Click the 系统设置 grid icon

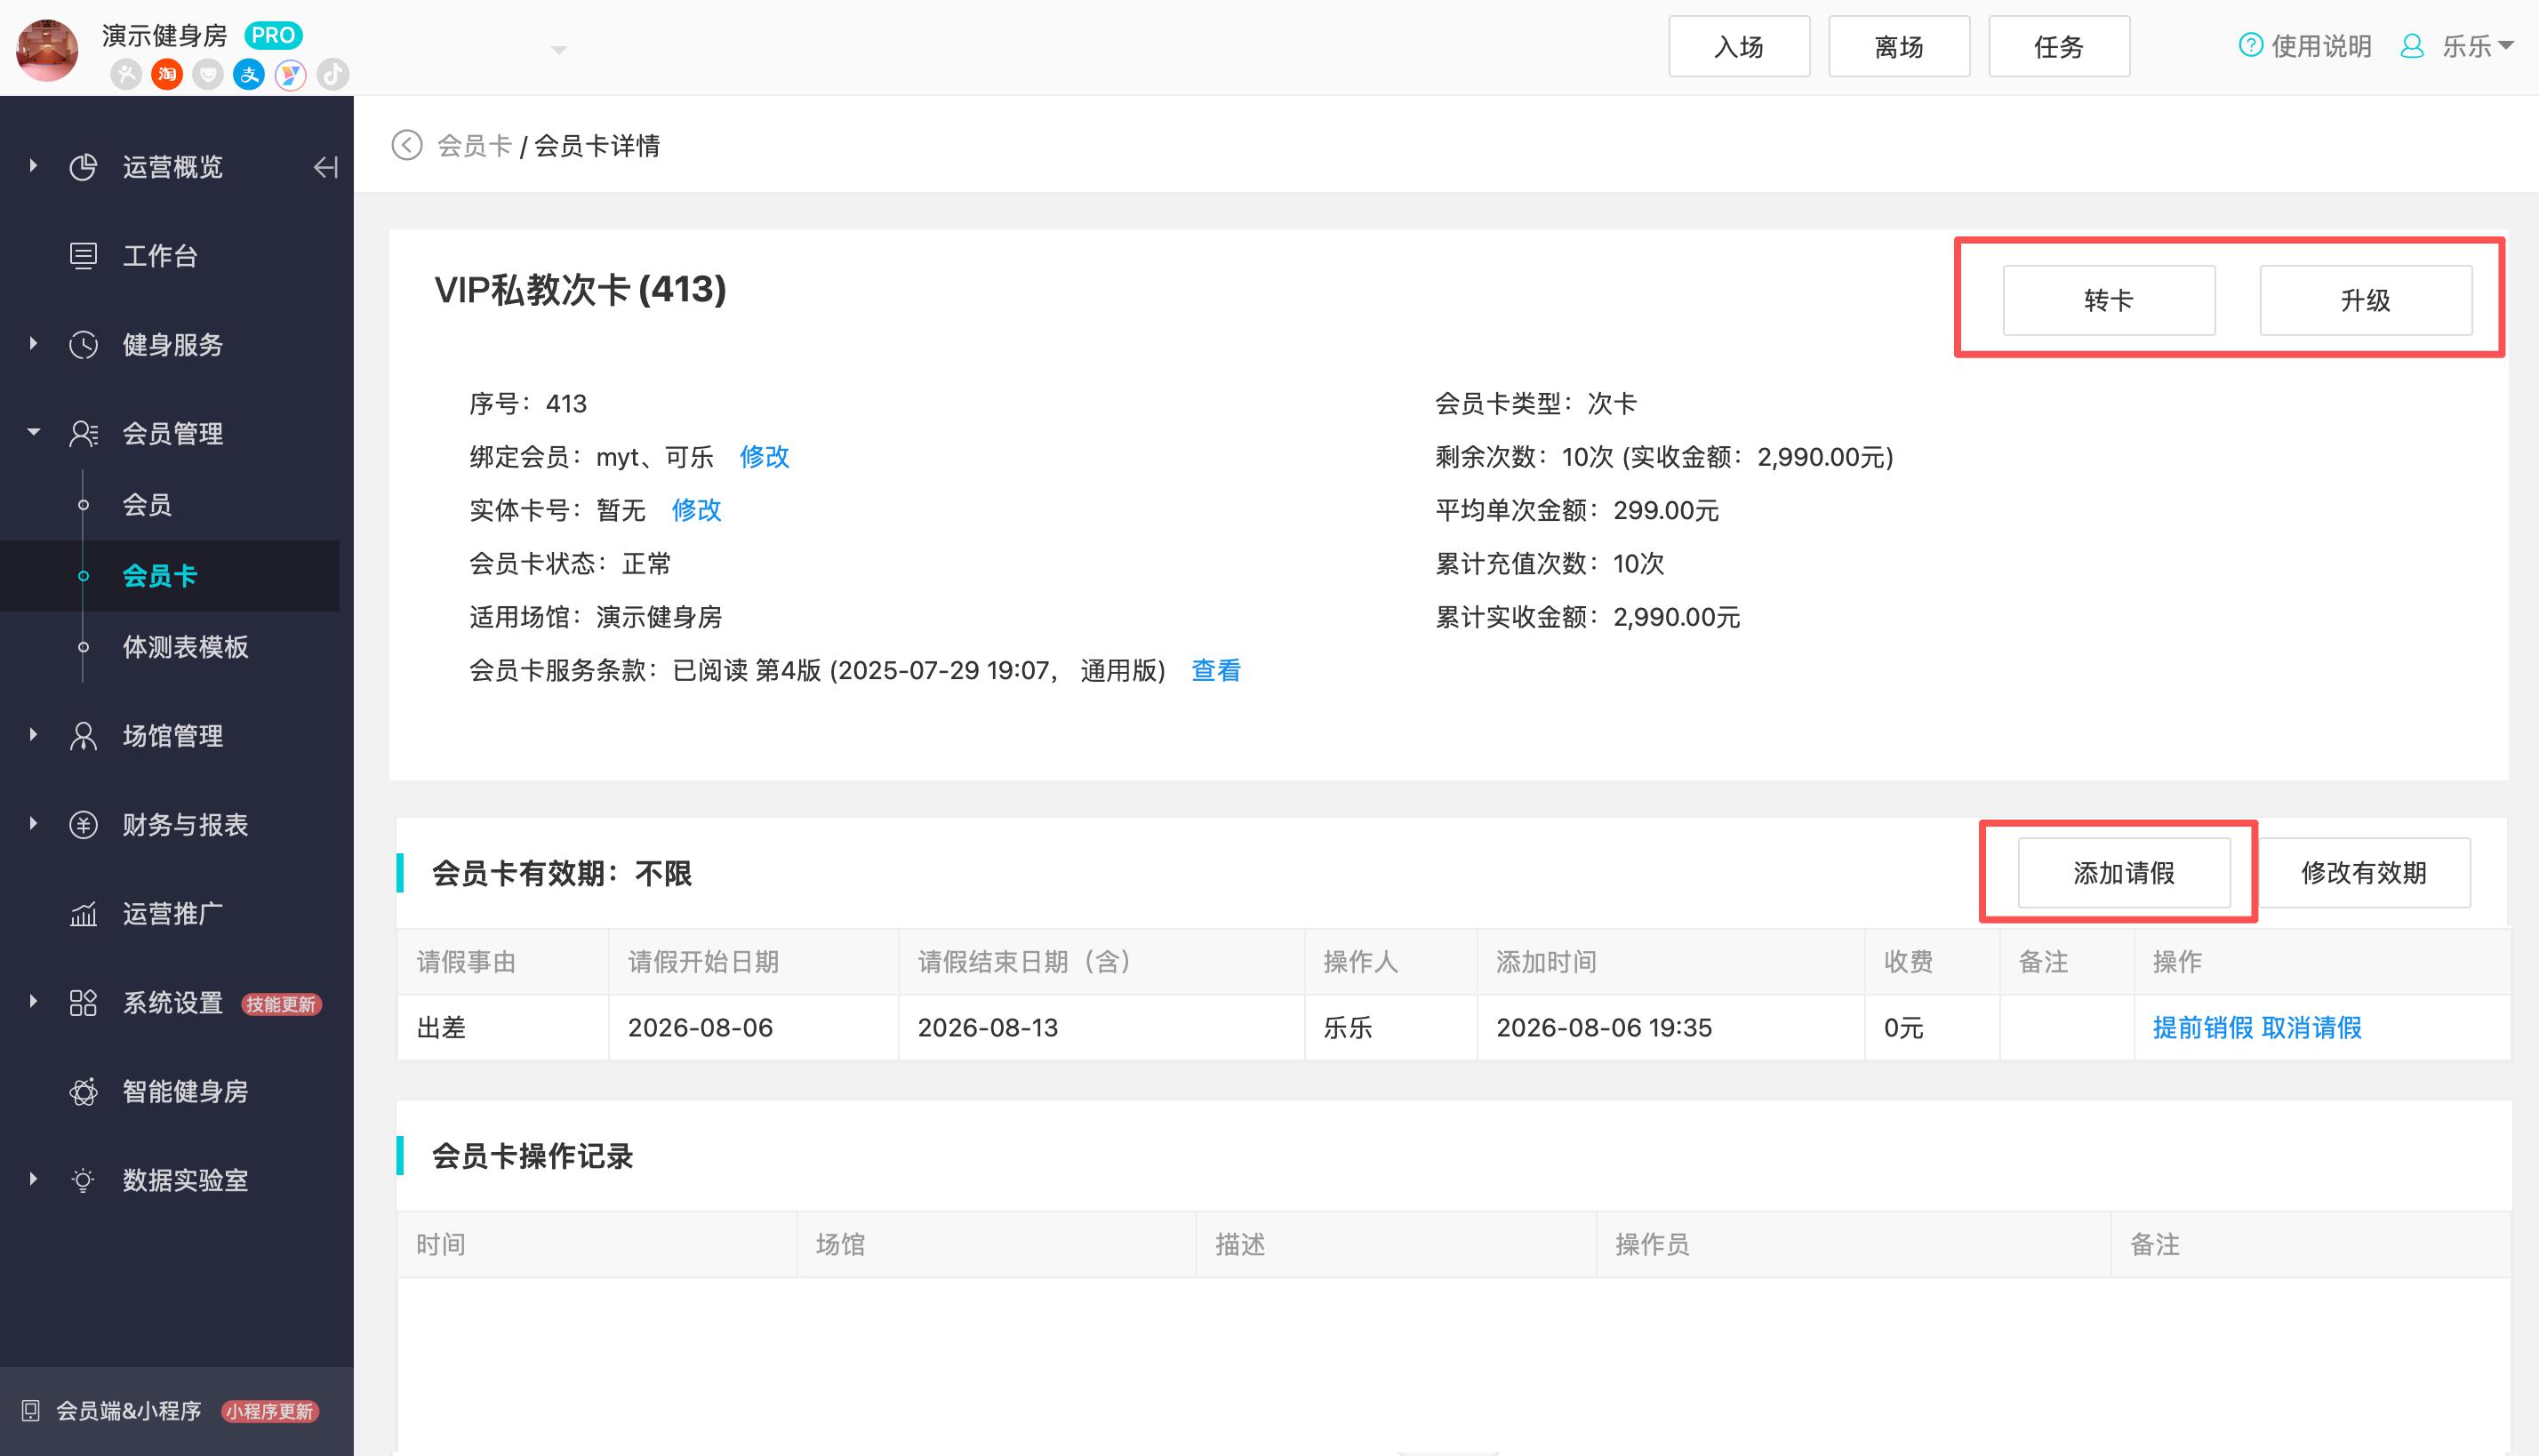[83, 1003]
